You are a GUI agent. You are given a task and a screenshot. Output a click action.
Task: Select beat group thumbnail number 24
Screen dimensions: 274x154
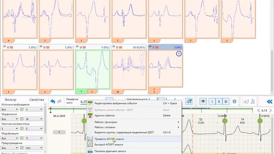click(x=165, y=69)
